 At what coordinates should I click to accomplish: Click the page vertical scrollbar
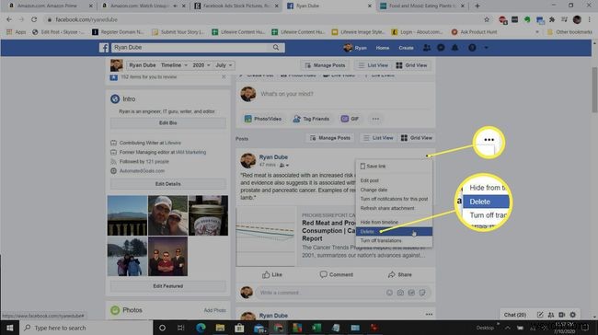tap(594, 90)
